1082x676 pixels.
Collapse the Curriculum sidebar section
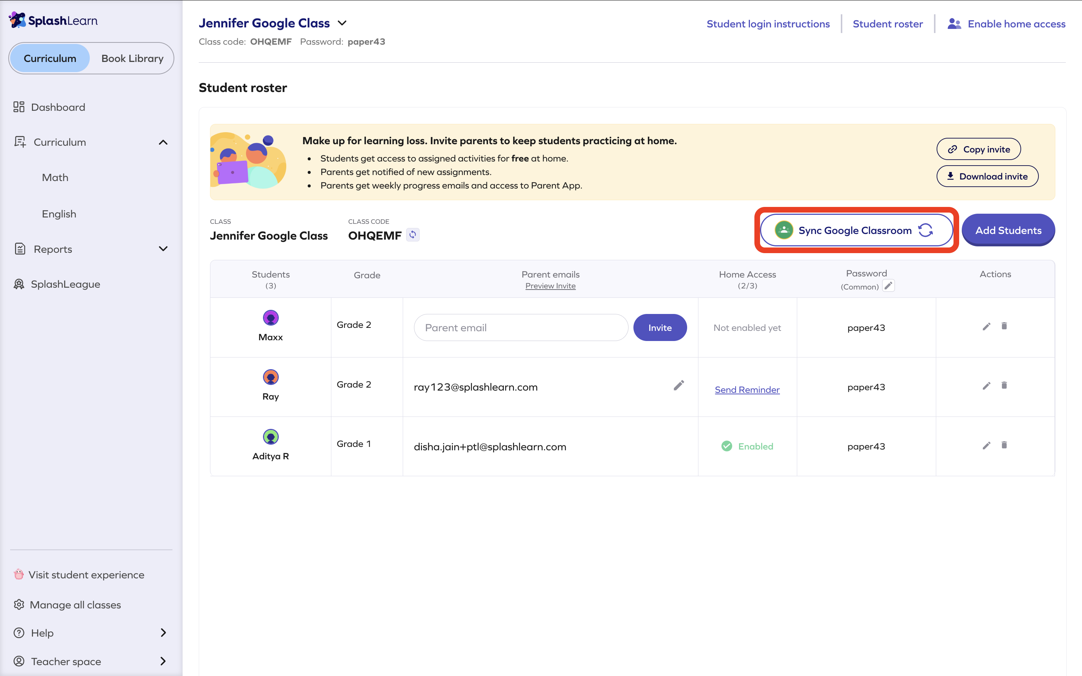click(x=163, y=142)
